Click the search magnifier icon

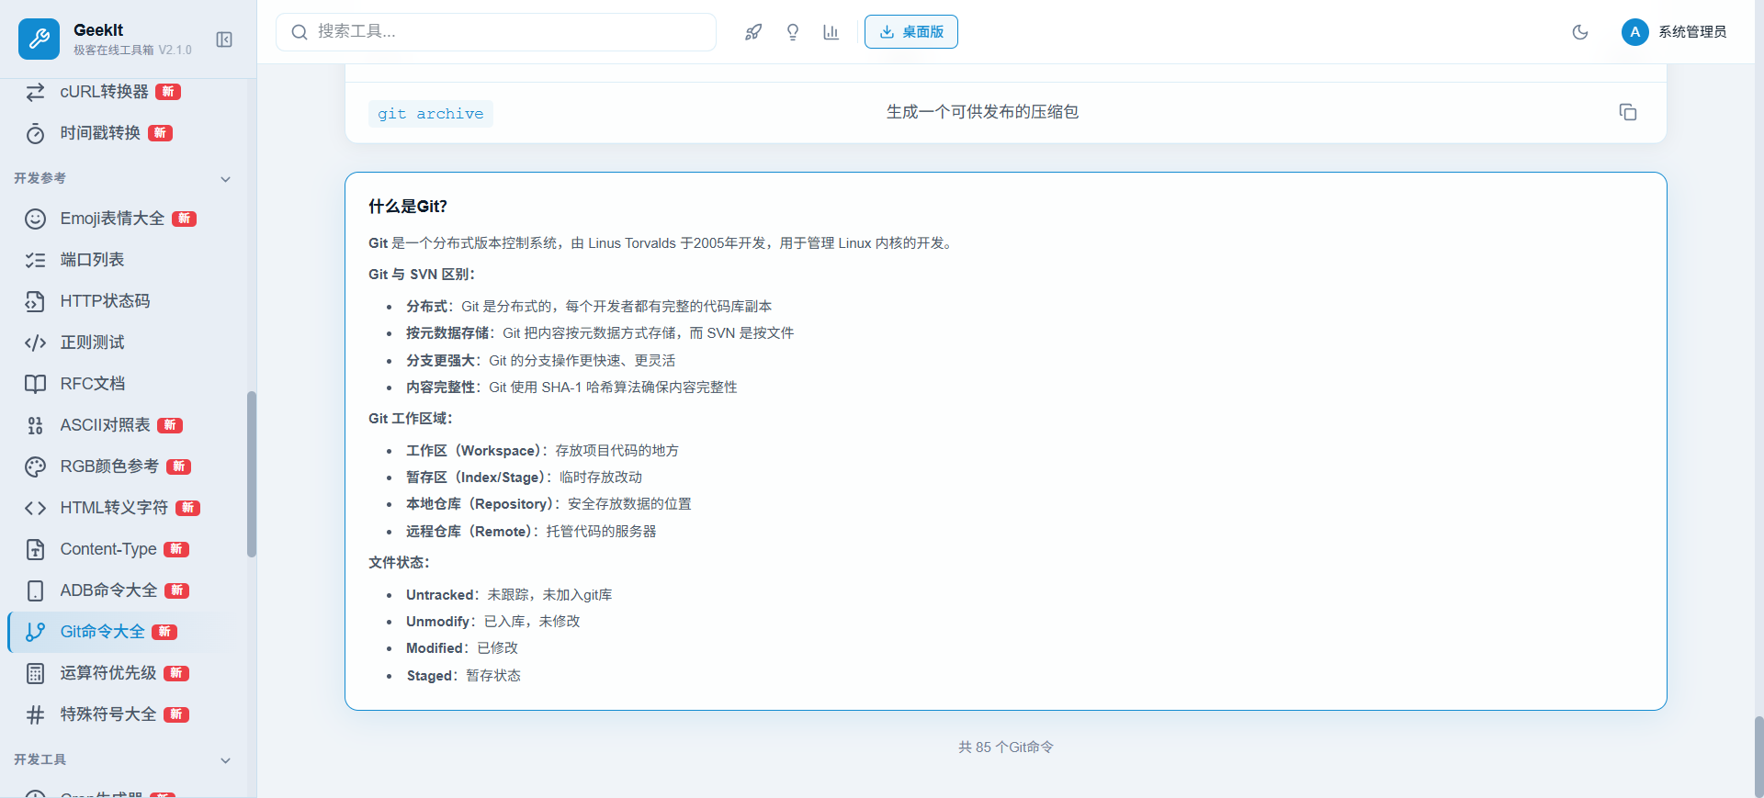click(x=300, y=32)
